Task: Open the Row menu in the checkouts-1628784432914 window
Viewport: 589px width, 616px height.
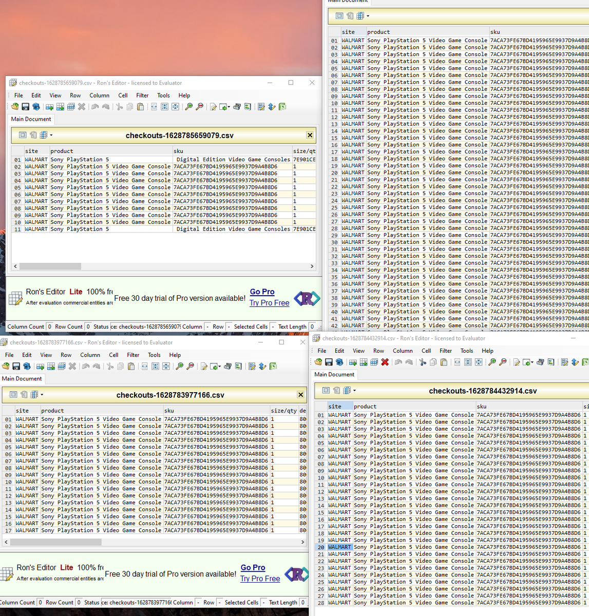Action: tap(378, 351)
